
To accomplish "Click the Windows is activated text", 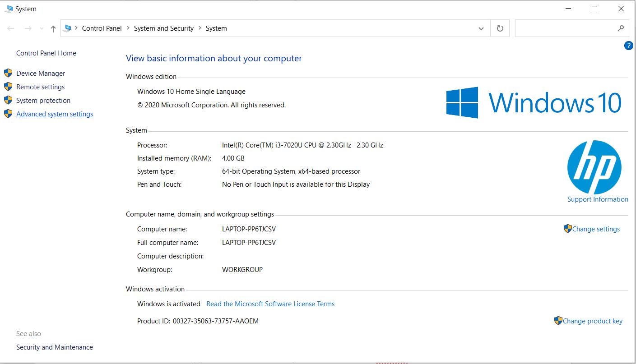I will [x=169, y=304].
